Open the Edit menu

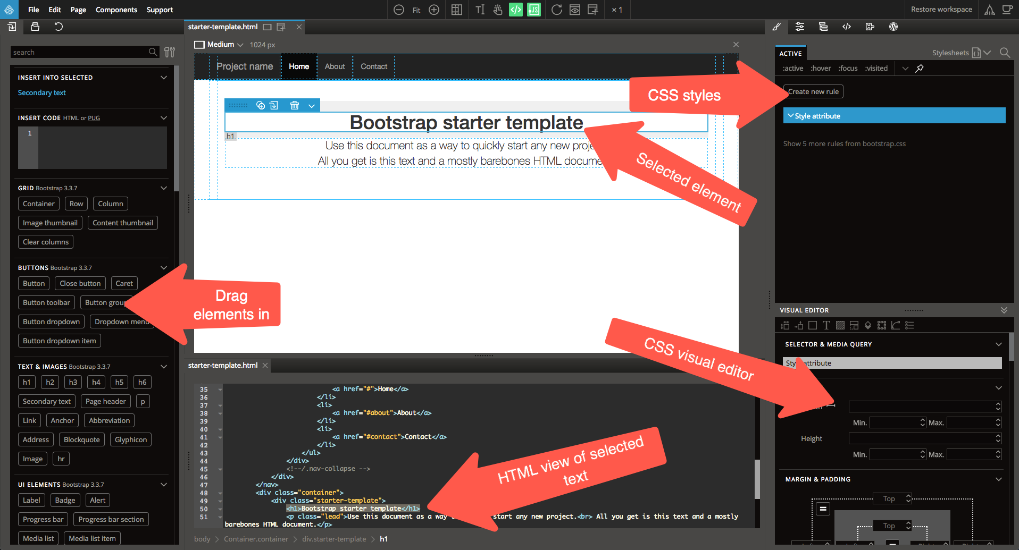coord(55,10)
